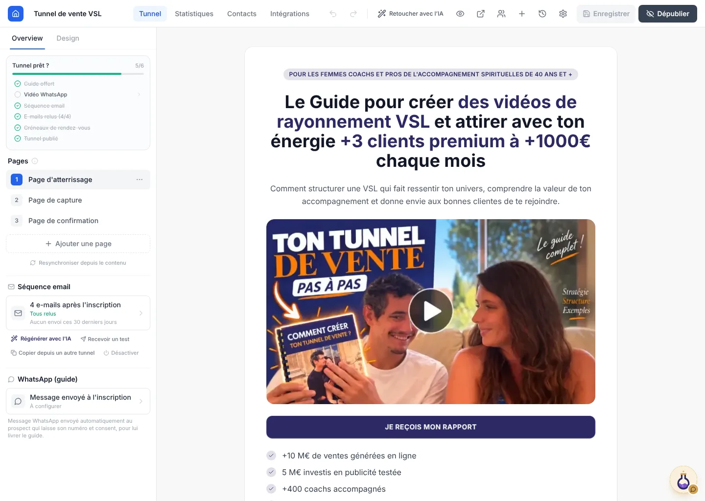
Task: Open the potion assistant chat widget
Action: pyautogui.click(x=683, y=479)
